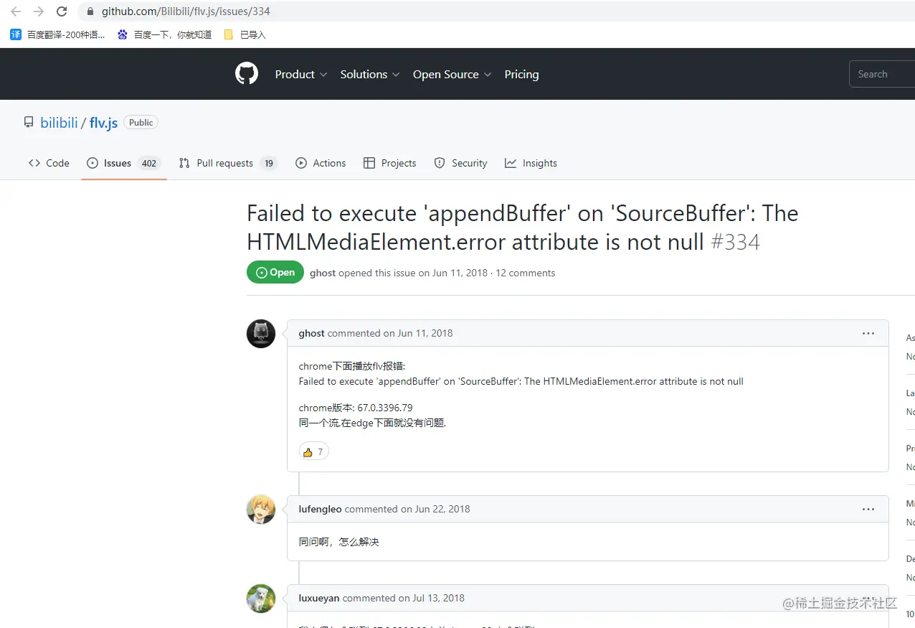
Task: Switch to the Actions tab
Action: [x=321, y=163]
